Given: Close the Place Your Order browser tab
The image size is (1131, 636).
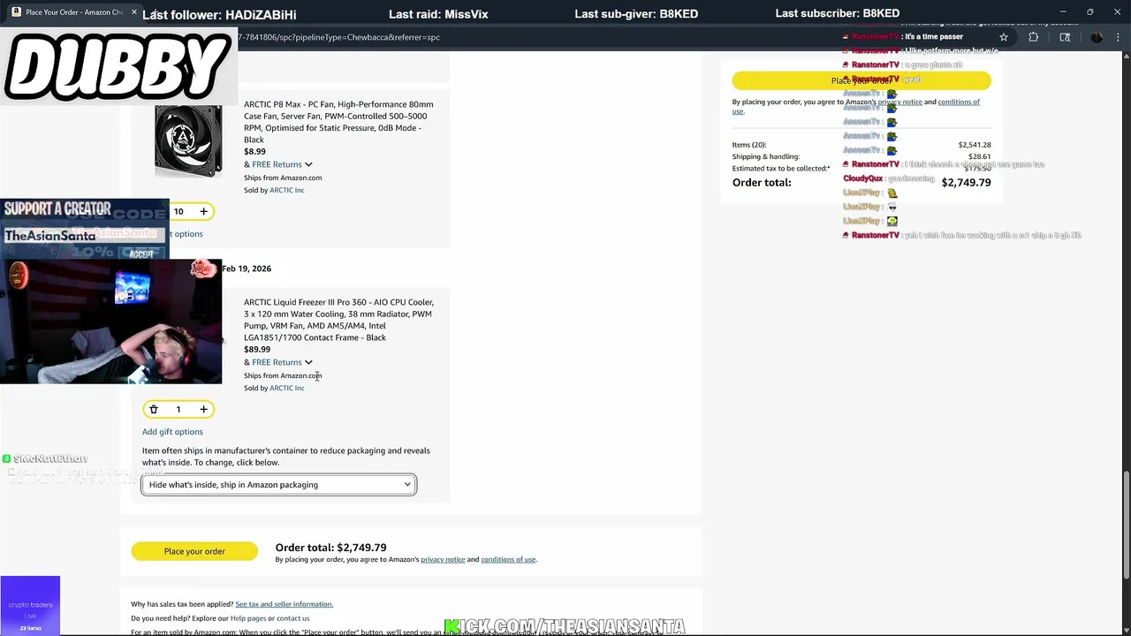Looking at the screenshot, I should [x=134, y=12].
